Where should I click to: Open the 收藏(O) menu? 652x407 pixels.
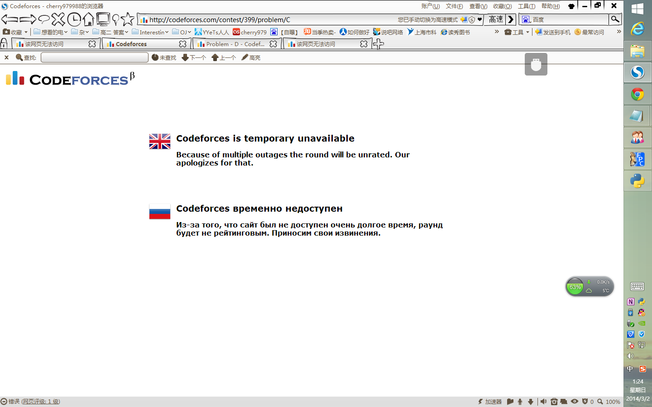click(502, 6)
